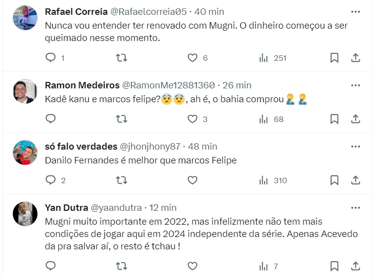Open @RamonMe12881360 handle link
This screenshot has width=375, height=277.
(168, 85)
